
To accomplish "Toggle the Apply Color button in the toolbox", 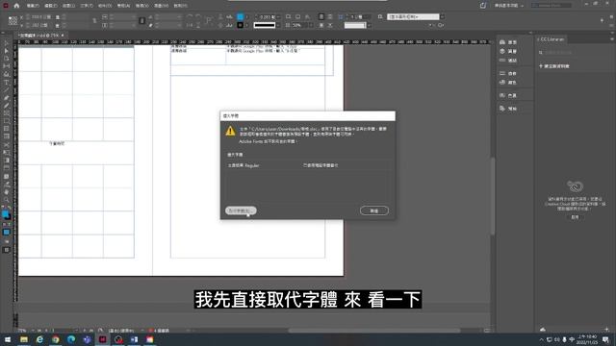I will pyautogui.click(x=7, y=233).
